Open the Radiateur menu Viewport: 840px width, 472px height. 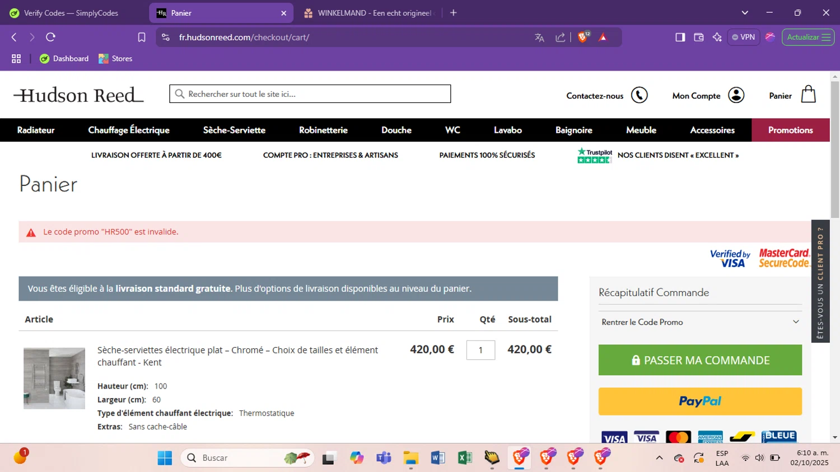click(x=36, y=130)
